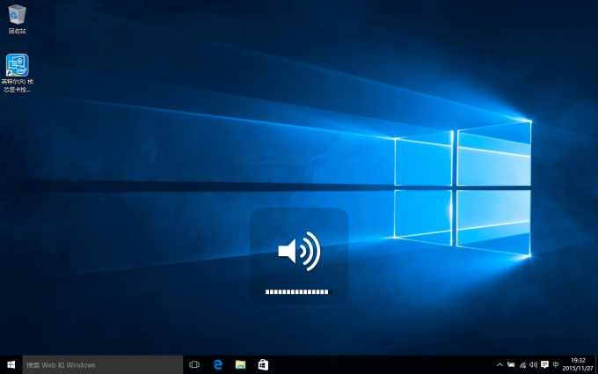Switch the Chinese input method indicator
Screen dimensions: 598x374
tap(556, 365)
